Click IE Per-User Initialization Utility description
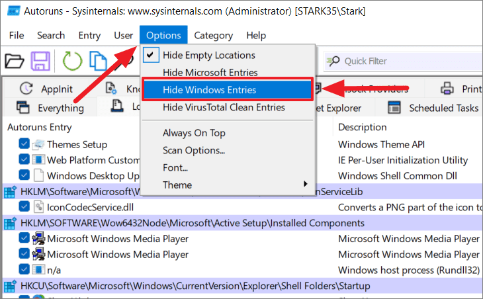 (403, 160)
